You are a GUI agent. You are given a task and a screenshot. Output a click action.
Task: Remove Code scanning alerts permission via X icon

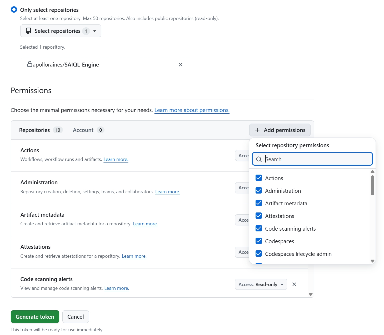click(x=294, y=284)
